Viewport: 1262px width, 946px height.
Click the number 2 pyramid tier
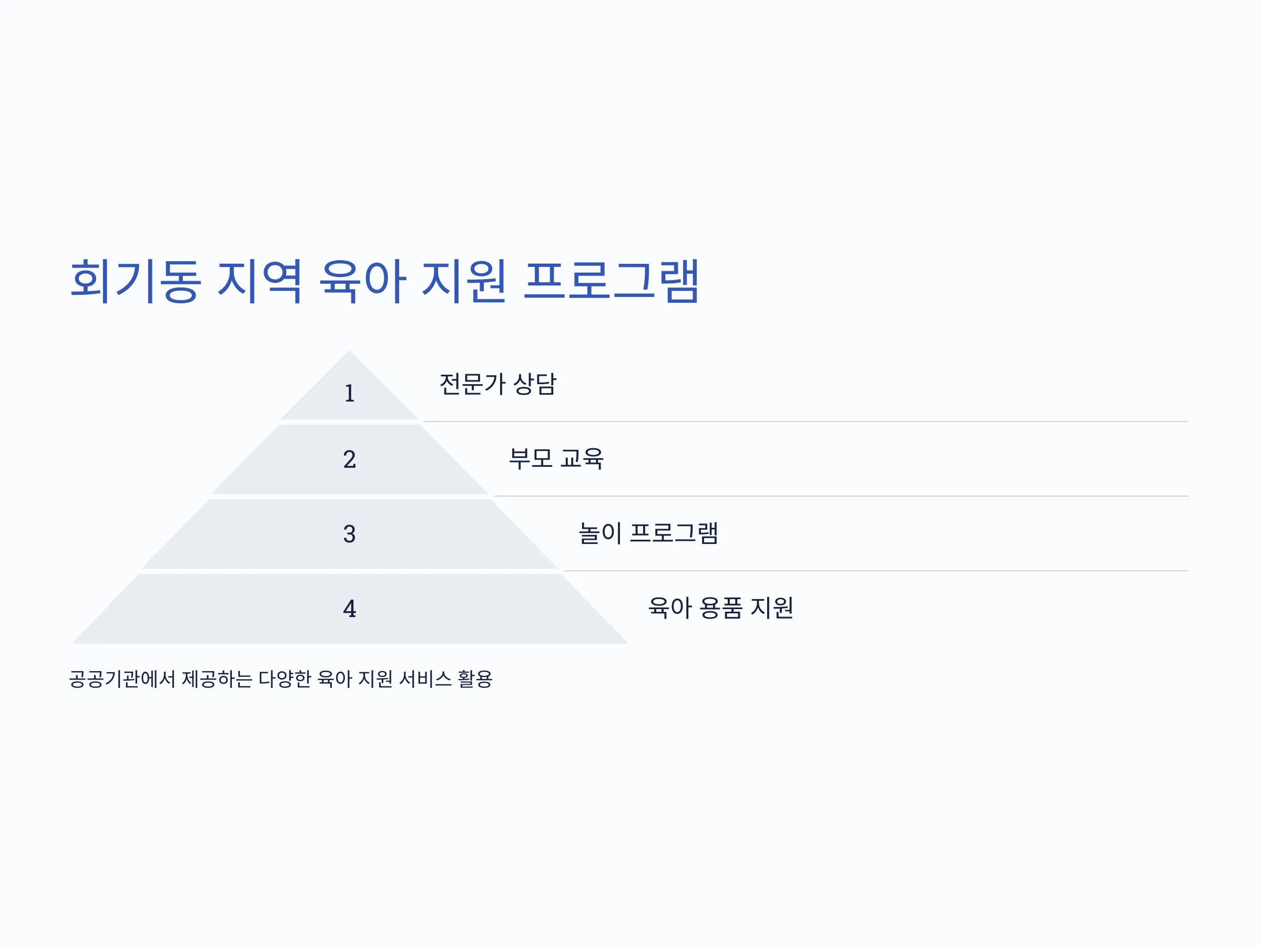(349, 460)
